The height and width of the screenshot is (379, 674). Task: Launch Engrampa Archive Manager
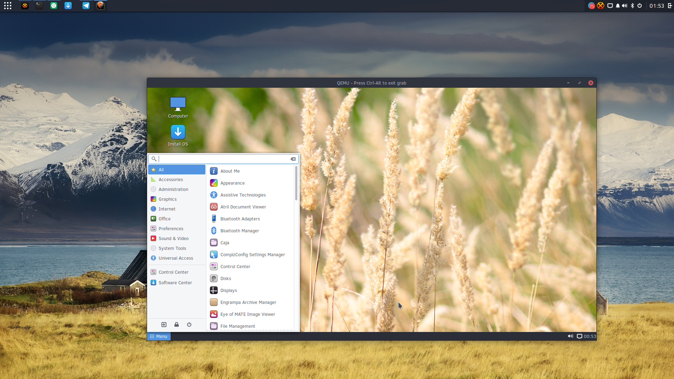click(x=251, y=302)
